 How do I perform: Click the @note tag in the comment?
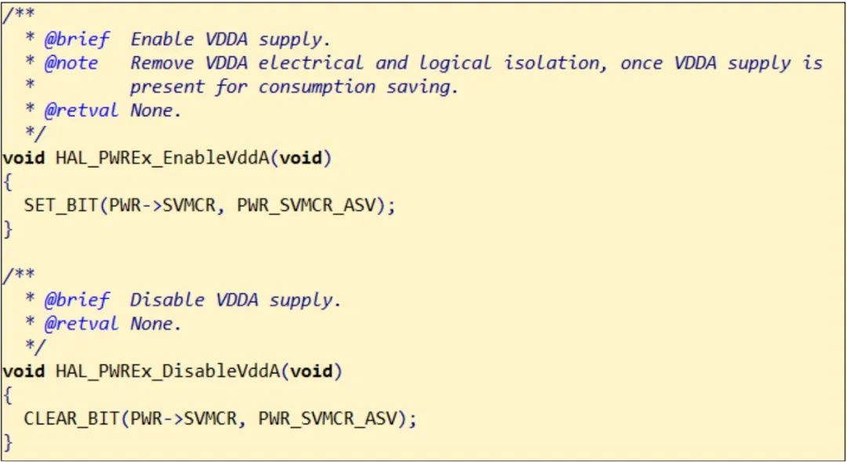[x=71, y=64]
